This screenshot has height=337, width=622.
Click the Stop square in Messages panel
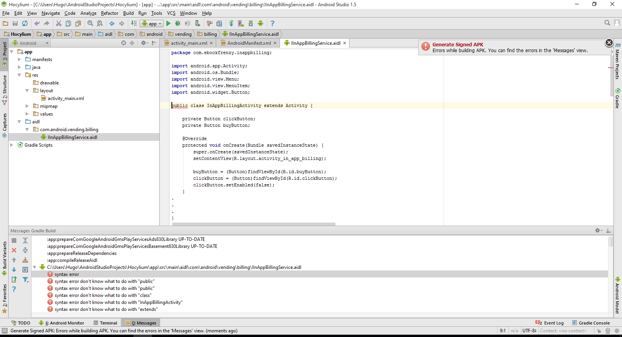(x=14, y=240)
